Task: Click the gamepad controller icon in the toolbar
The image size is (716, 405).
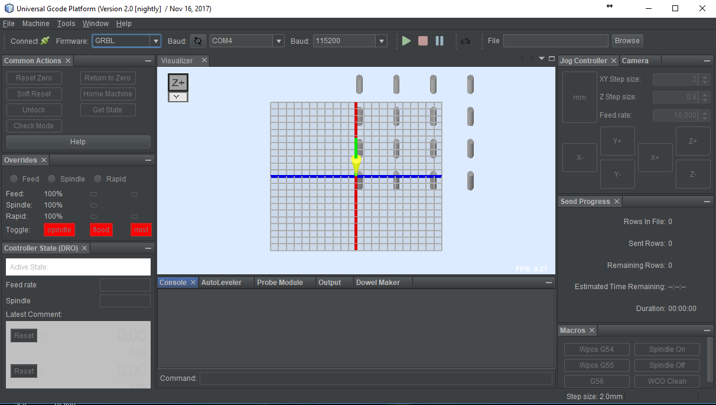Action: (466, 41)
